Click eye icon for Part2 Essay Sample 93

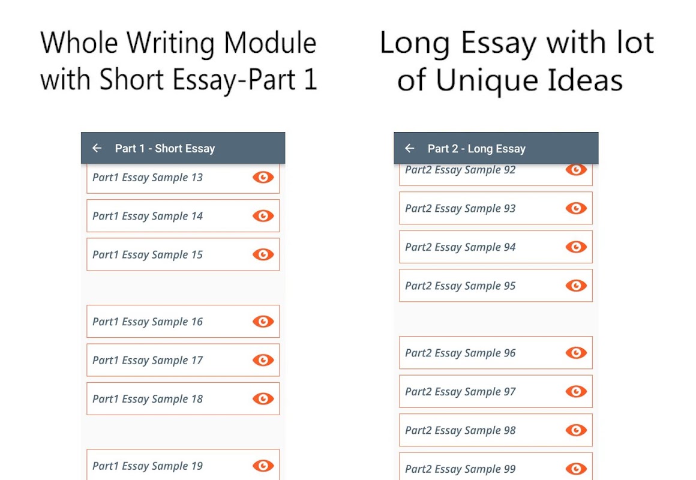[x=576, y=208]
